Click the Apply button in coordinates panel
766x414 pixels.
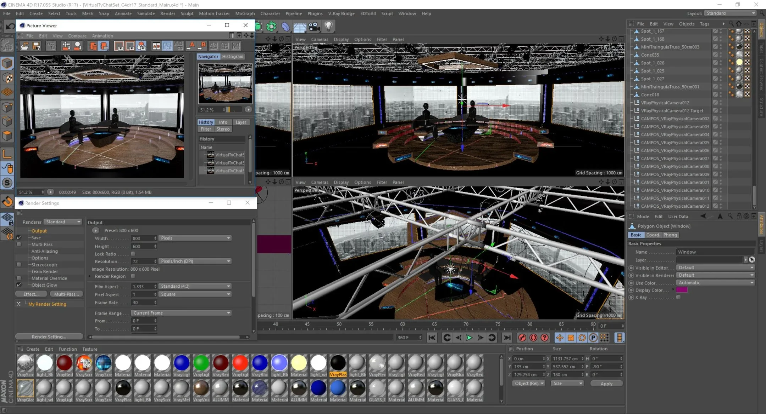coord(606,384)
